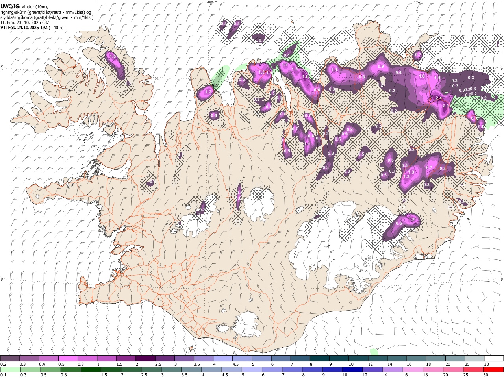Click the 20W longitude label

click(x=210, y=2)
